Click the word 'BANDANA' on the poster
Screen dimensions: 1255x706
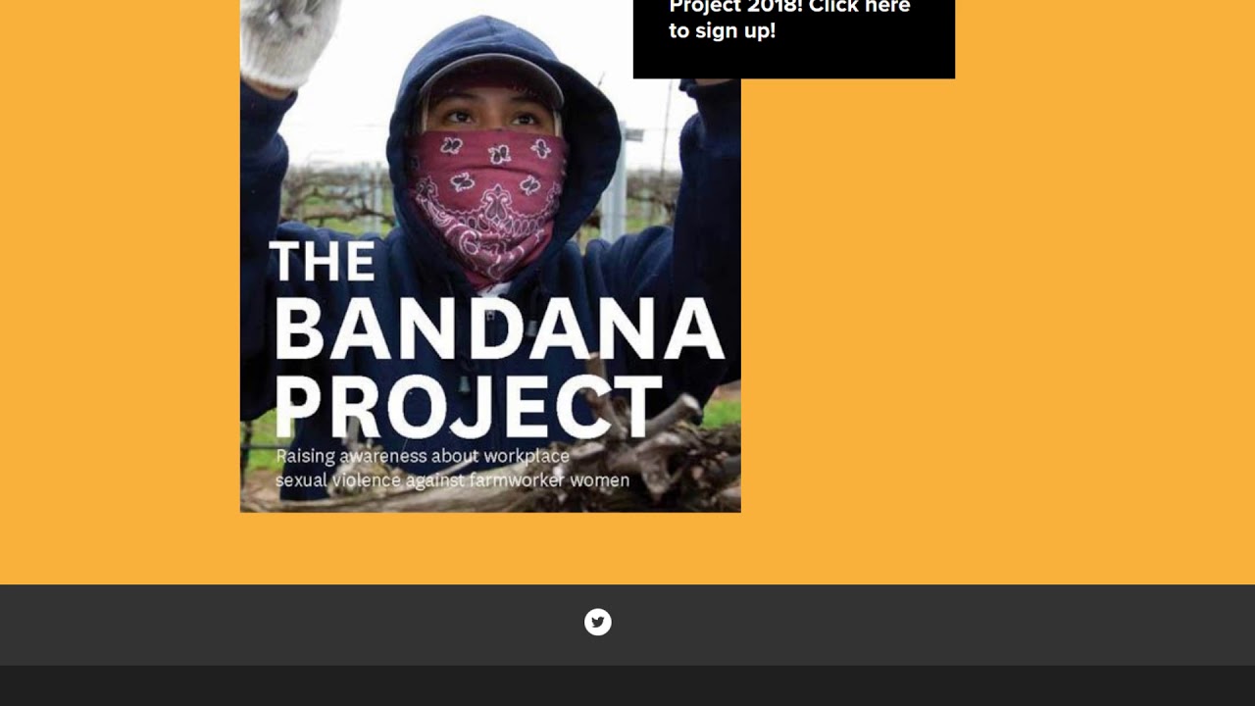499,328
